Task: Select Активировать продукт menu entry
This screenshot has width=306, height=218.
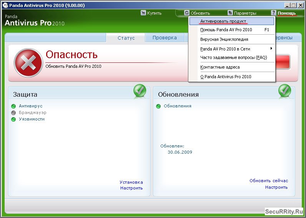Action: pos(232,21)
